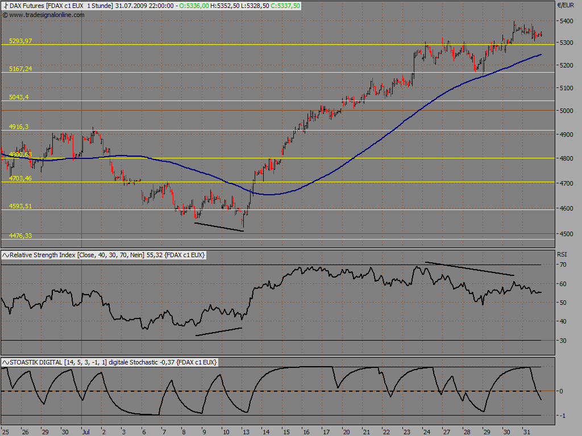Click the €/EUR currency label on price axis

(x=566, y=5)
